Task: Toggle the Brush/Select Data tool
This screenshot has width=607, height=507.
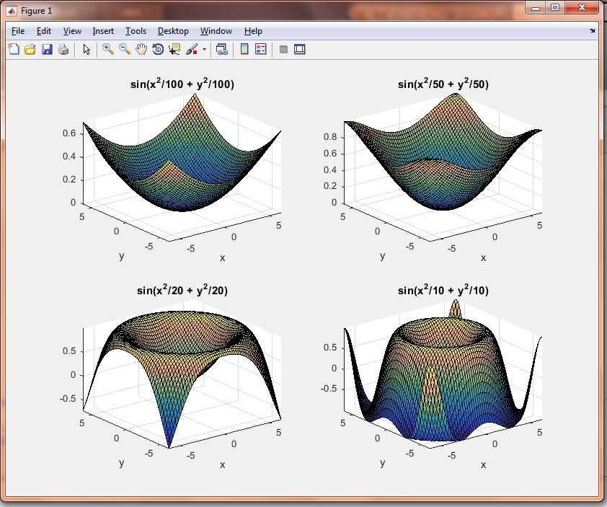Action: [192, 49]
